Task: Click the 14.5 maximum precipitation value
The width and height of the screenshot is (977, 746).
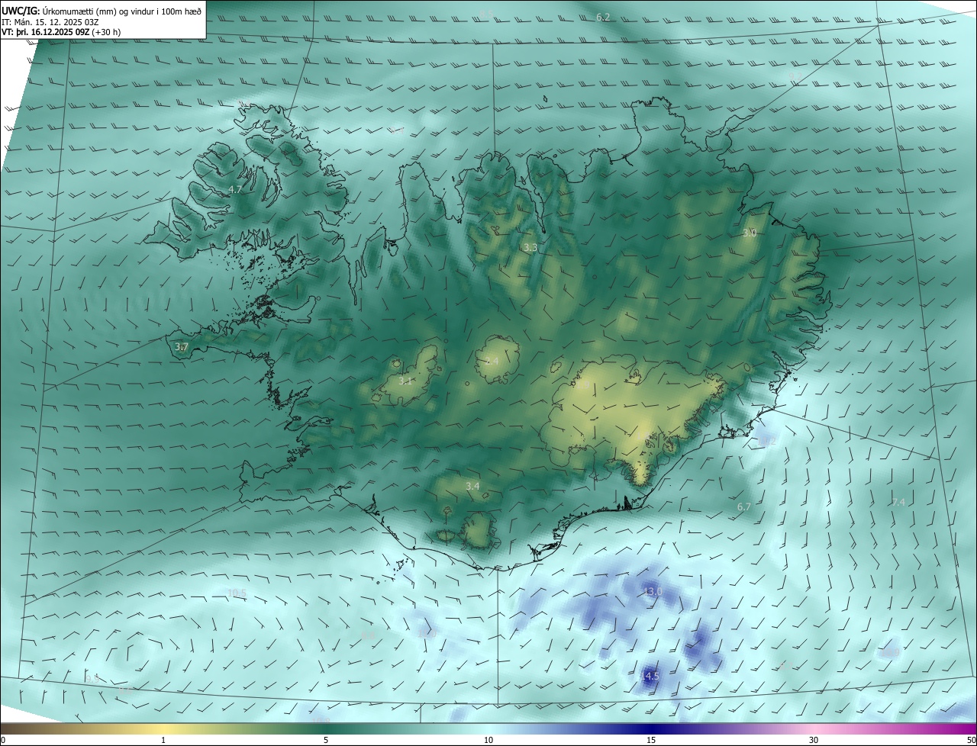Action: [x=650, y=677]
